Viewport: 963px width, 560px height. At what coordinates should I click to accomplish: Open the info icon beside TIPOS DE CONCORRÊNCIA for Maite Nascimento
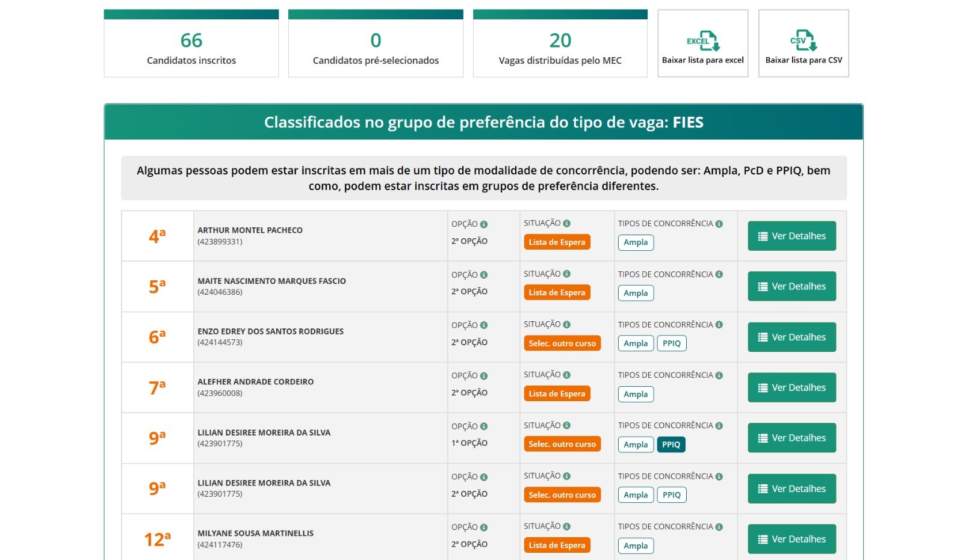tap(719, 274)
